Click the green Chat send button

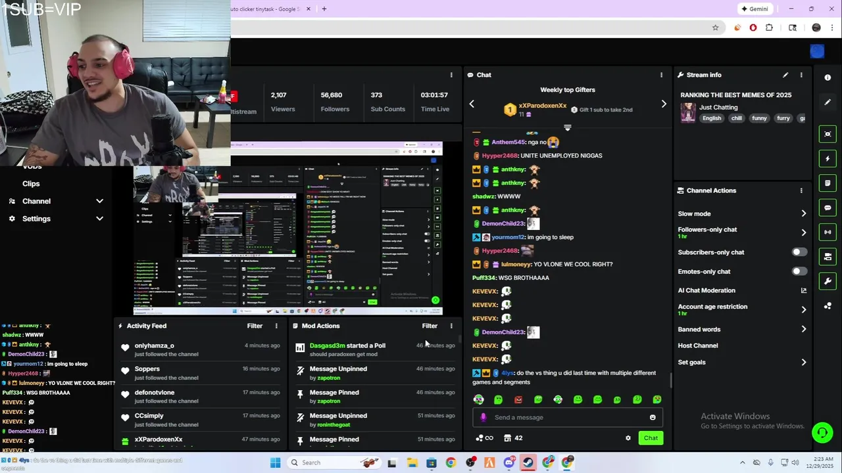[651, 438]
